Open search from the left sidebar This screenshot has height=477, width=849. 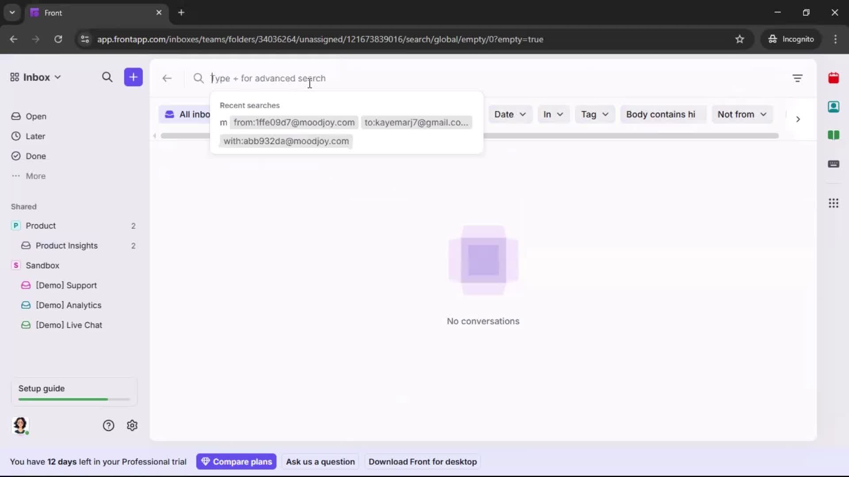107,77
